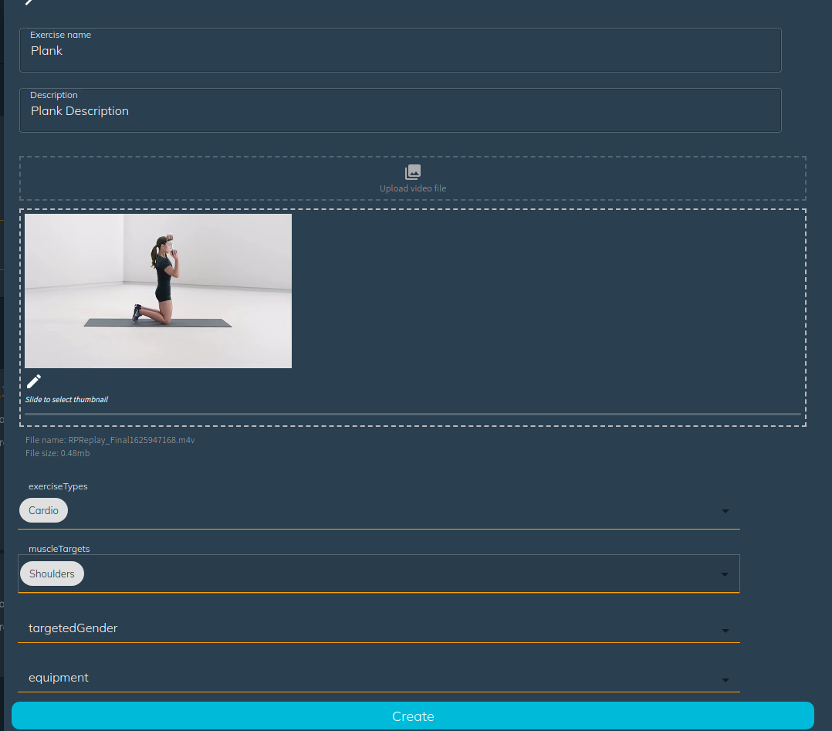Image resolution: width=832 pixels, height=731 pixels.
Task: Click the Description input field
Action: click(400, 110)
